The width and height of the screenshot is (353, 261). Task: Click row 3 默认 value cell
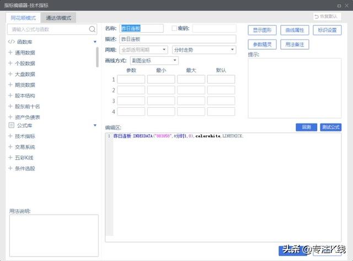coord(221,101)
